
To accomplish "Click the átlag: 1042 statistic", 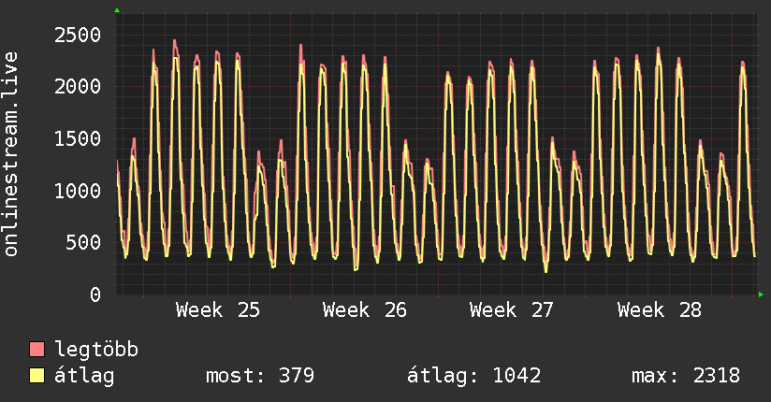I will pyautogui.click(x=474, y=376).
